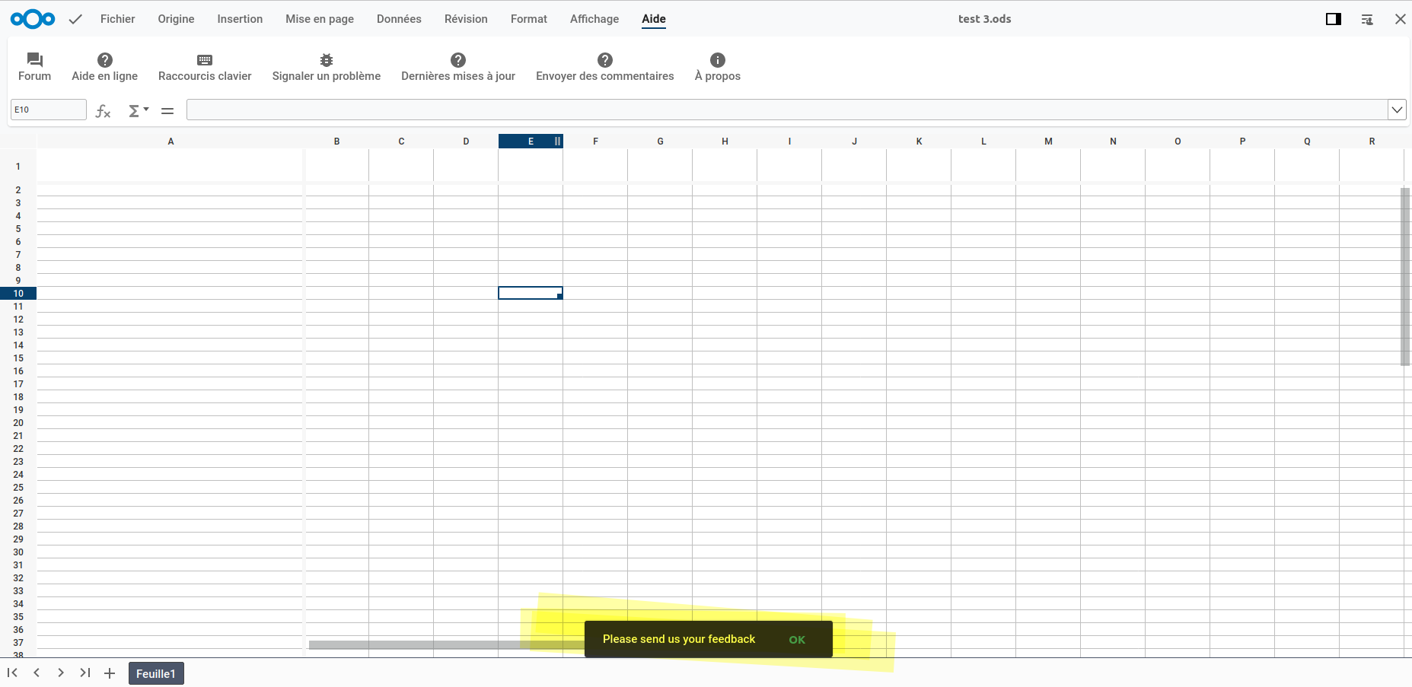Click the Name Box showing E10

49,110
